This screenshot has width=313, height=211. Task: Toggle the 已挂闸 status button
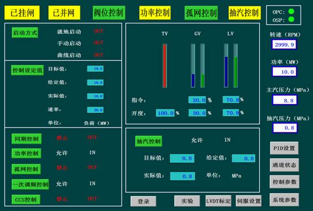pos(22,13)
